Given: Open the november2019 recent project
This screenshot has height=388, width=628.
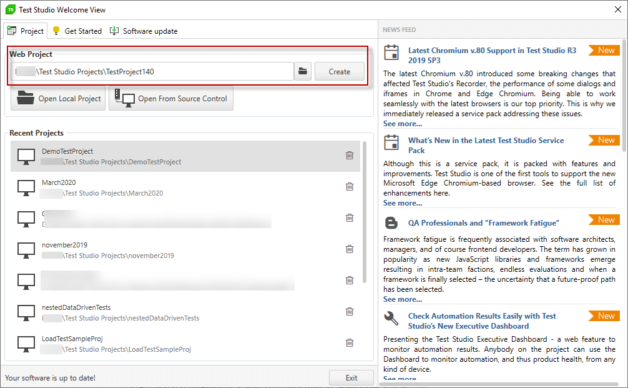Looking at the screenshot, I should tap(185, 250).
